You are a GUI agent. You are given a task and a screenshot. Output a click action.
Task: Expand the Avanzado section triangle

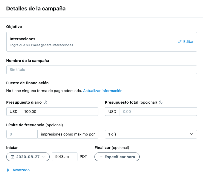click(8, 170)
